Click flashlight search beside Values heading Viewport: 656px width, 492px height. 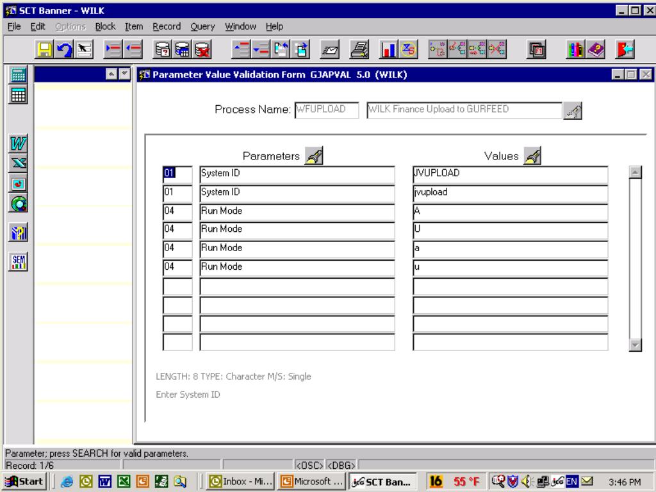532,156
